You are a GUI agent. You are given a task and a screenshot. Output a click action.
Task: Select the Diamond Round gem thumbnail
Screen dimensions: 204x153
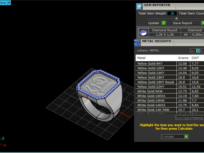tap(143, 33)
